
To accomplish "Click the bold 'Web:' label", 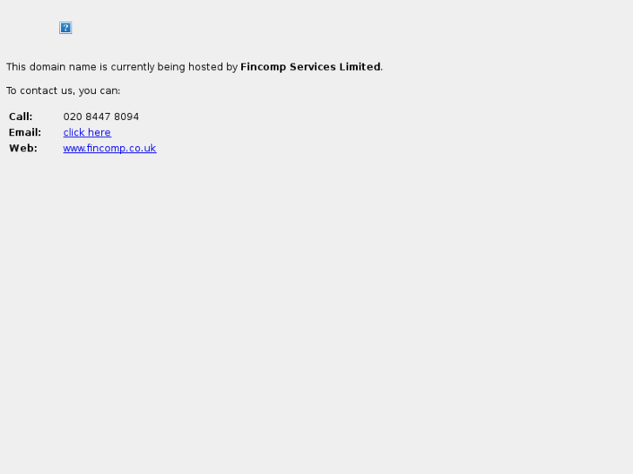I will tap(23, 149).
